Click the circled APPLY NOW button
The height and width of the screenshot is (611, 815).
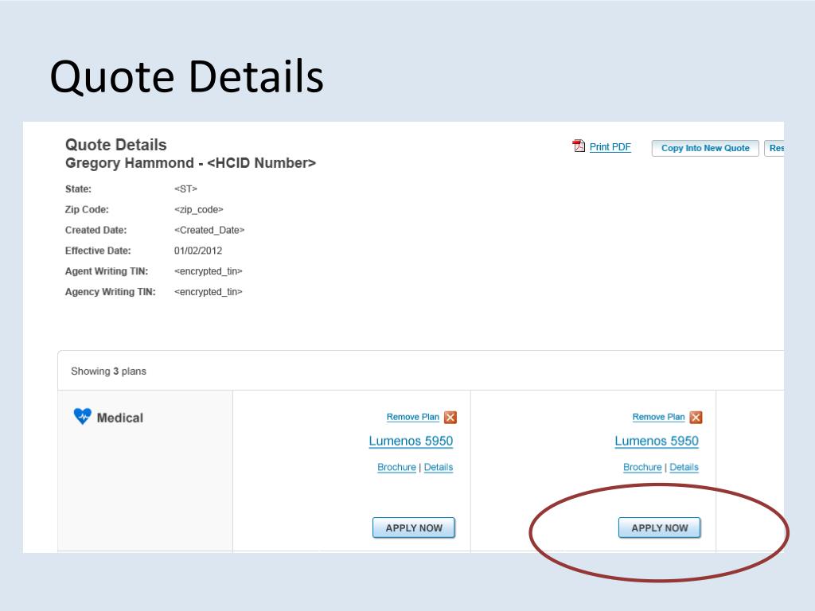(660, 528)
